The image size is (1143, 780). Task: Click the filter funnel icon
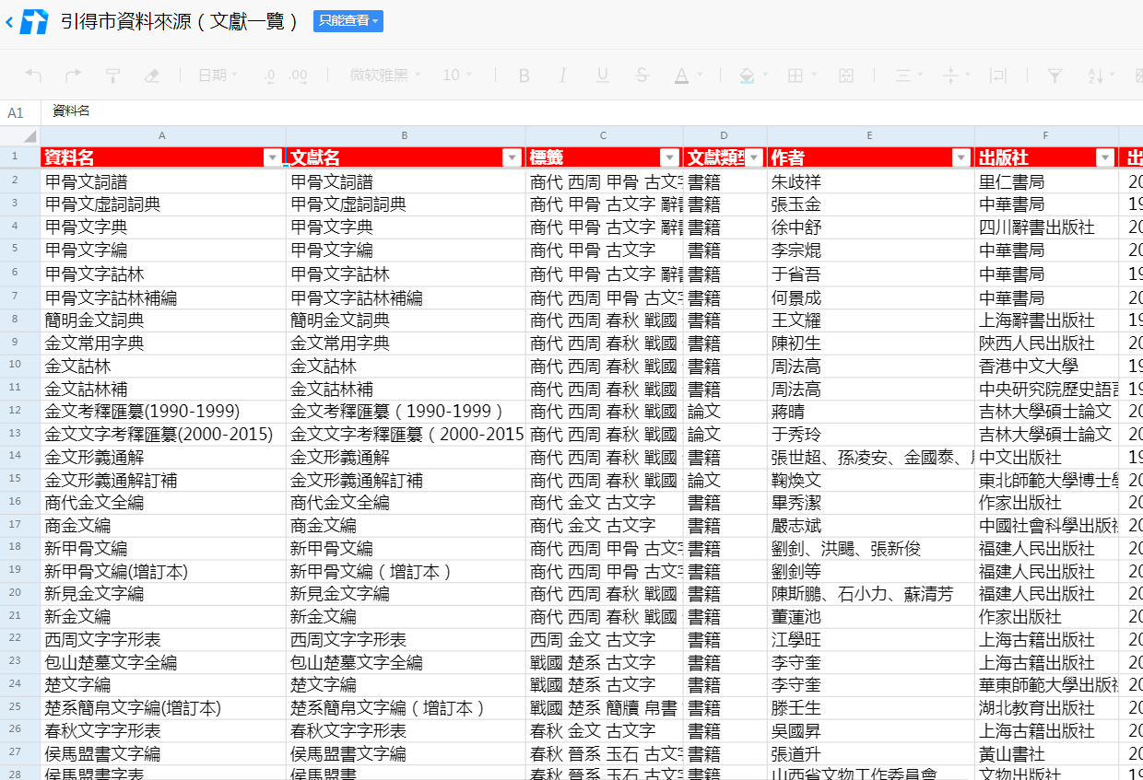1055,76
